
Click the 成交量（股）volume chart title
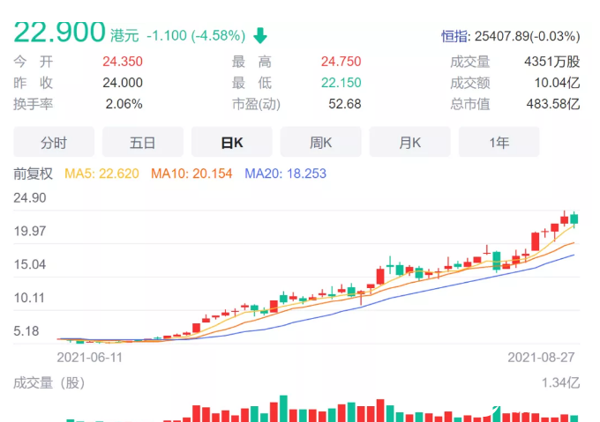click(x=49, y=382)
